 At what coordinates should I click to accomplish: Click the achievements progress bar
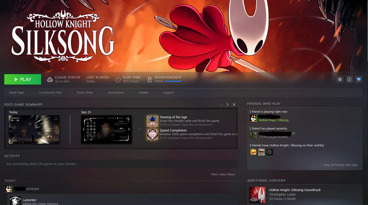pyautogui.click(x=173, y=81)
